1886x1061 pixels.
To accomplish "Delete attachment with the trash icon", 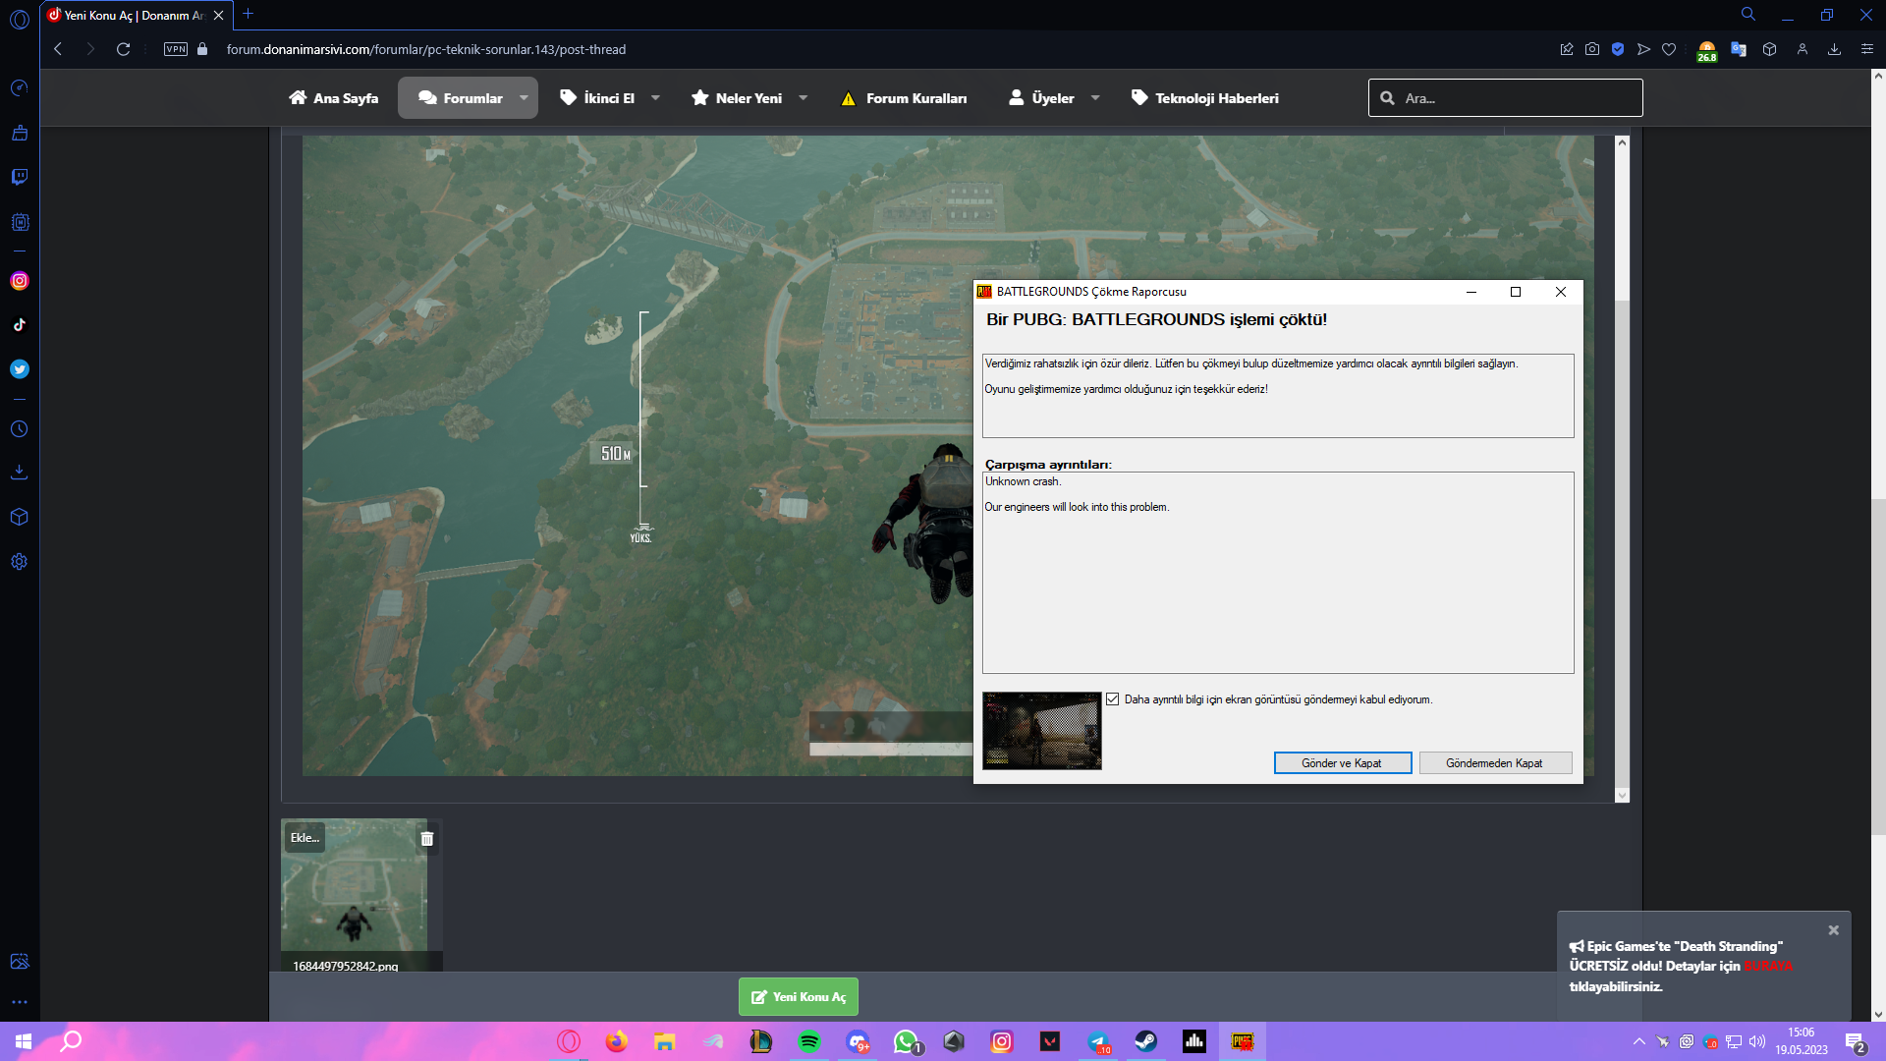I will pos(427,839).
